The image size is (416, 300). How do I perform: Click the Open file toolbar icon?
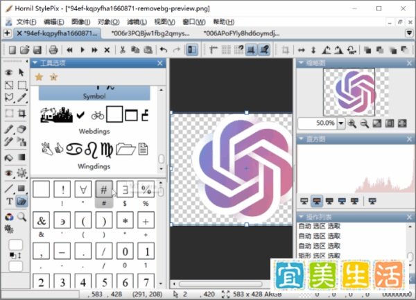pos(25,50)
